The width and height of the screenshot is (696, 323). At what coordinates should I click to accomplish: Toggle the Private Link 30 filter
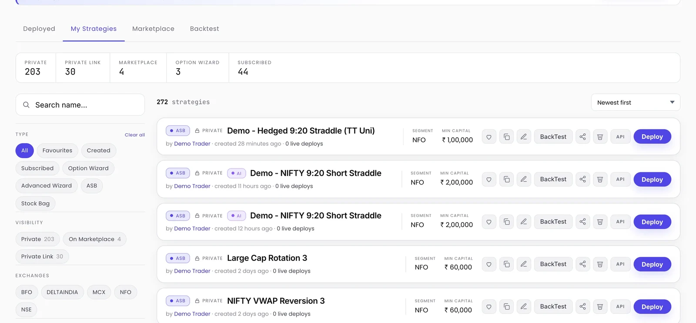(42, 257)
